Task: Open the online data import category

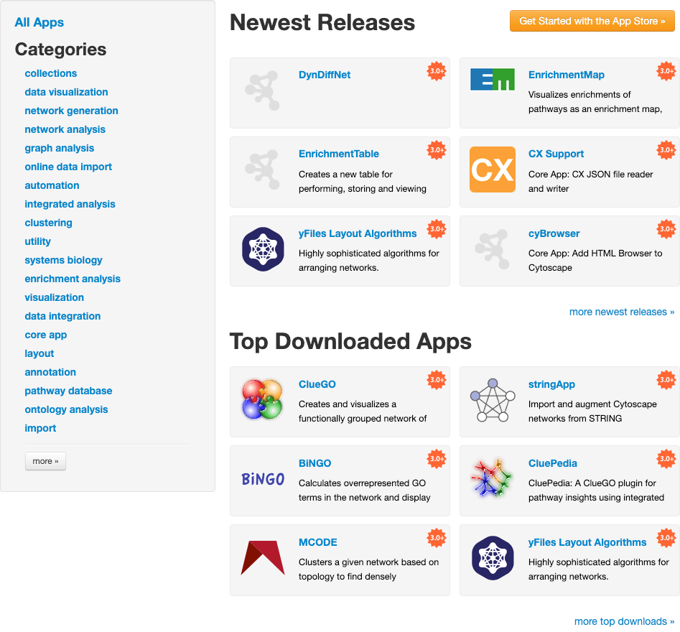Action: (x=68, y=167)
